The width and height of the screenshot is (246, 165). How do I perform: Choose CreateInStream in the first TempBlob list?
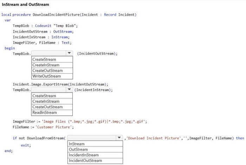tap(46, 65)
